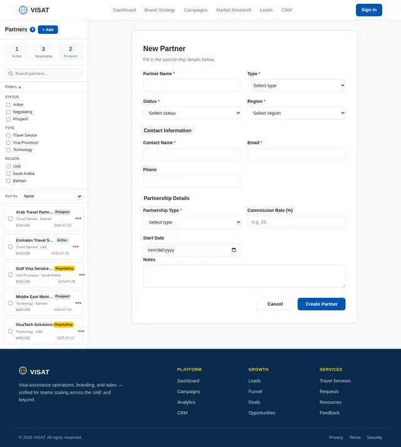Open footer Deals link
Image resolution: width=401 pixels, height=447 pixels.
tap(254, 402)
